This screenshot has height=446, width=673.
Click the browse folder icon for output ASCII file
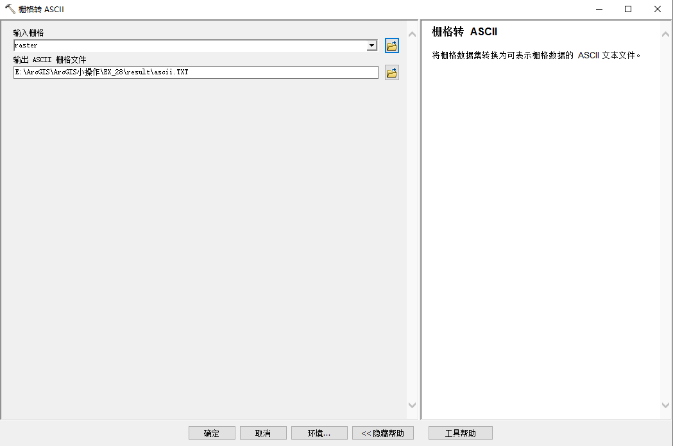tap(391, 72)
